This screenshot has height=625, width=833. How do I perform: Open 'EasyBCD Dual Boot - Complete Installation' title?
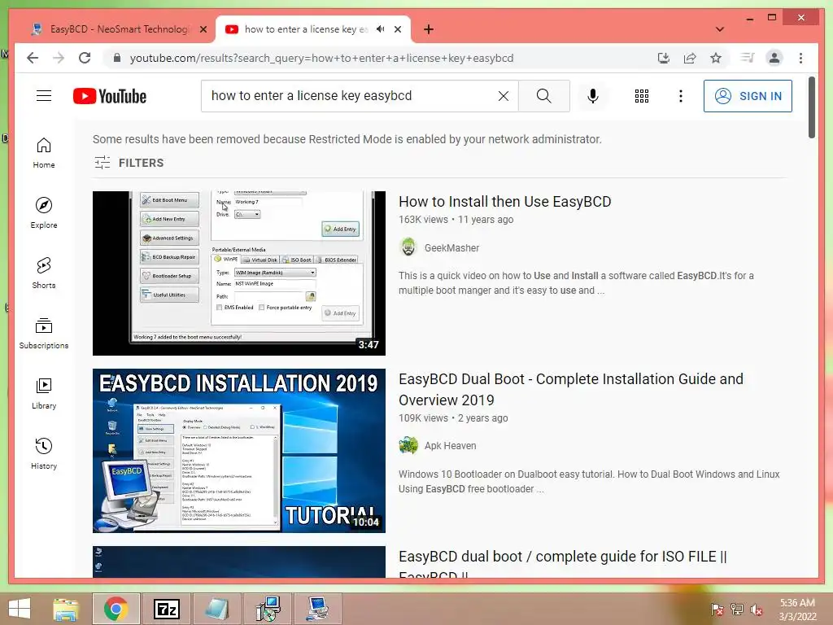571,389
